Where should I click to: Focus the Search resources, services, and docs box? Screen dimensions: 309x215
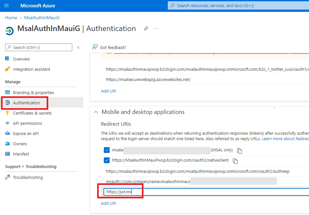238,5
